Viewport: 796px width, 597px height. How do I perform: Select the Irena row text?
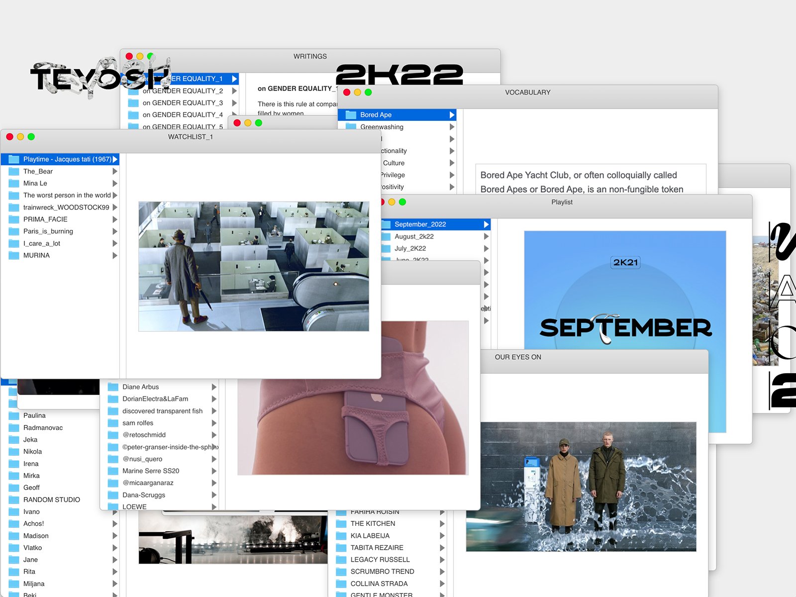(x=31, y=464)
